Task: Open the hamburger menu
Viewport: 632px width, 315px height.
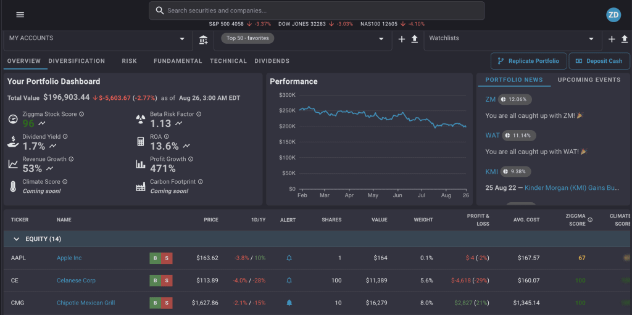Action: [20, 15]
